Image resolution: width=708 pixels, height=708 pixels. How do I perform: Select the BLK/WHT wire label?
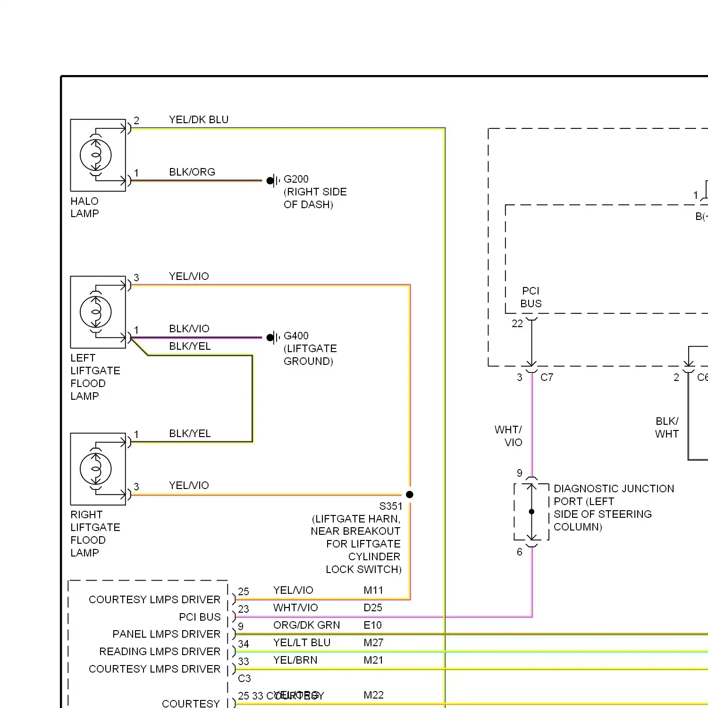click(x=667, y=428)
